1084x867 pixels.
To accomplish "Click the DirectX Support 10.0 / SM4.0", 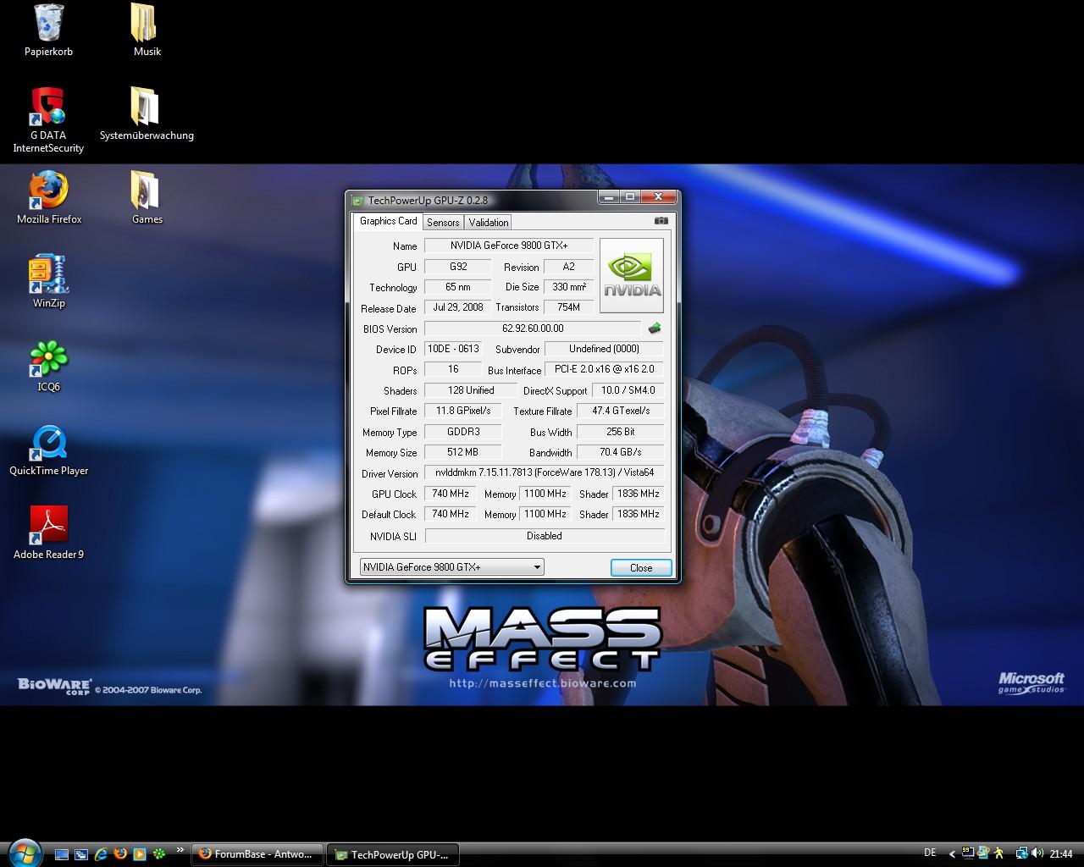I will 628,390.
